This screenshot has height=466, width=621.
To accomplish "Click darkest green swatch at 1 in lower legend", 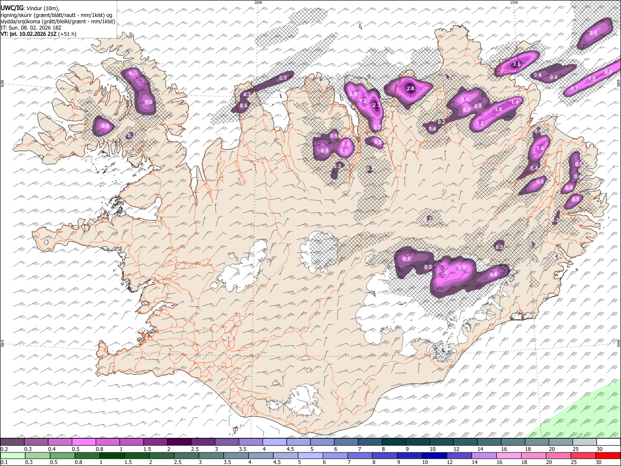I will [x=112, y=455].
